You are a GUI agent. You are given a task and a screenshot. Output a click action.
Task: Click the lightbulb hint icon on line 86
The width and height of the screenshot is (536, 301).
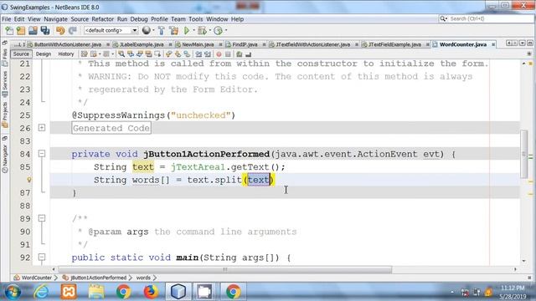[x=29, y=180]
